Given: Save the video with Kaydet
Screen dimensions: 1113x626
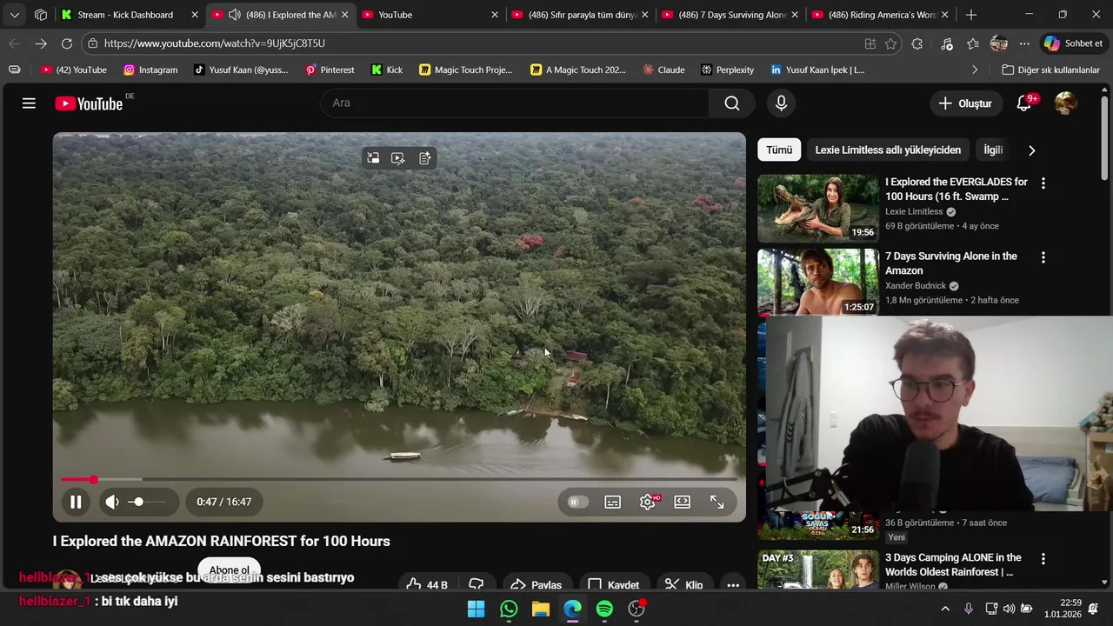Looking at the screenshot, I should [x=613, y=585].
